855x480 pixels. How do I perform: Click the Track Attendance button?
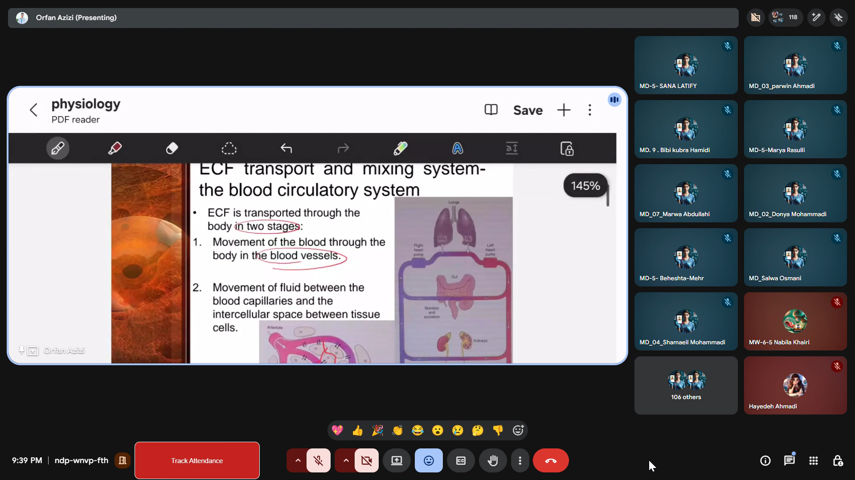[x=197, y=460]
